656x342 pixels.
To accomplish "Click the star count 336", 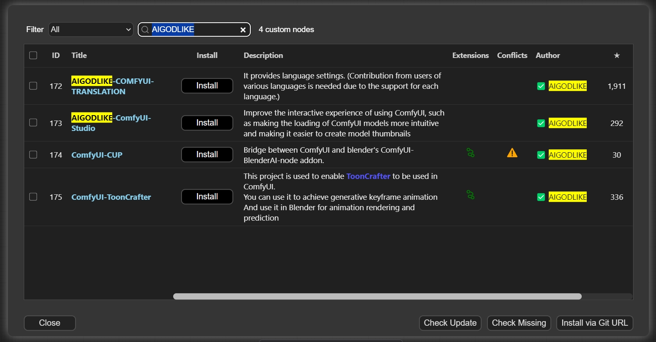I will [x=617, y=197].
